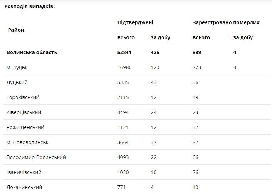The image size is (272, 194).
Task: Click the total confirmed value 52841
Action: [x=124, y=52]
